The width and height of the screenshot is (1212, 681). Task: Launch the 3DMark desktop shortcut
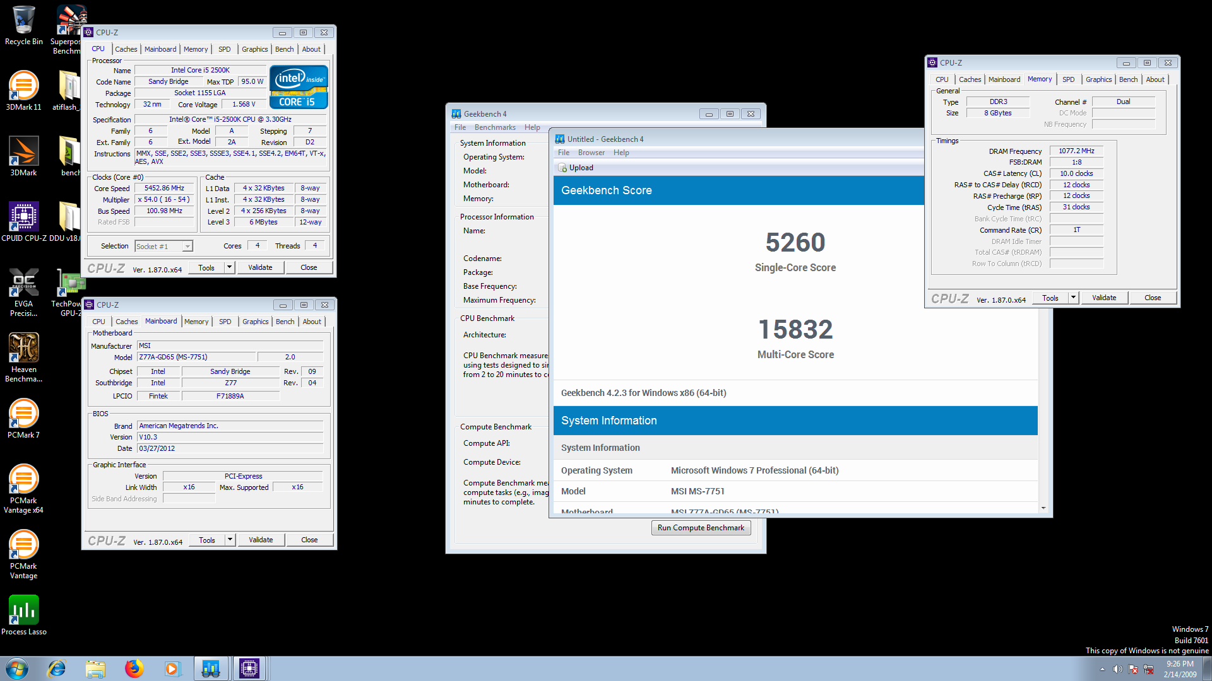tap(23, 156)
